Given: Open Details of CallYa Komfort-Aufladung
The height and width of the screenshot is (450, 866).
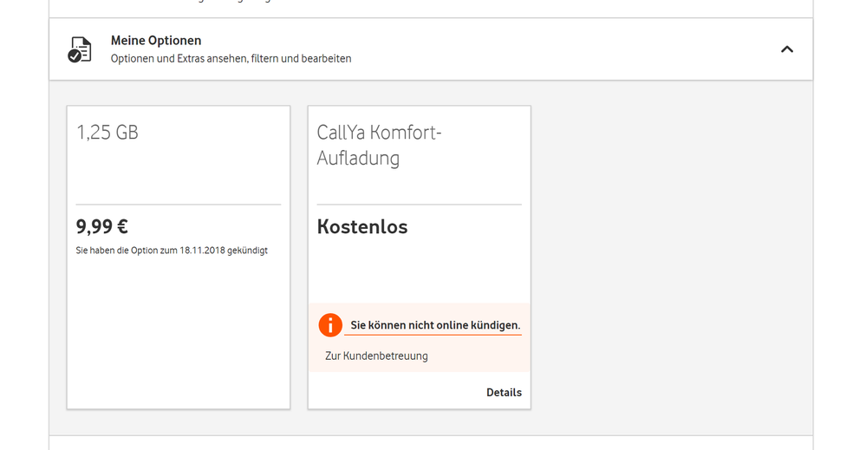Looking at the screenshot, I should coord(504,393).
